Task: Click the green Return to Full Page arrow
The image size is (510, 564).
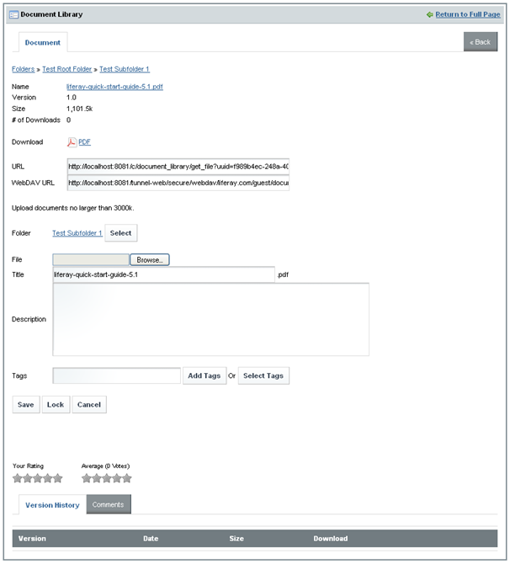Action: click(x=429, y=14)
